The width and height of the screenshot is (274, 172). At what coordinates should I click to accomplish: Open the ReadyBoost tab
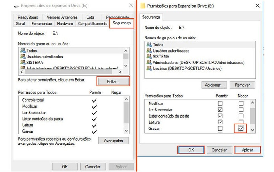(28, 17)
